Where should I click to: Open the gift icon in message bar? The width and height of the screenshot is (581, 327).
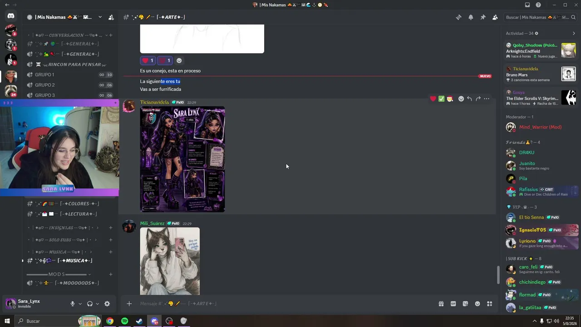(441, 304)
